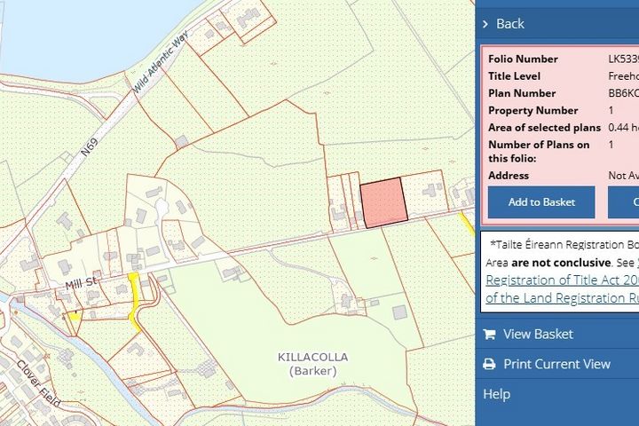Click the Address label in folio details

pyautogui.click(x=509, y=176)
